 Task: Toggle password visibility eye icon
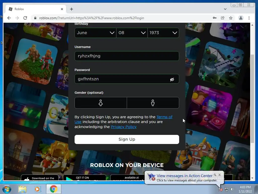point(172,80)
